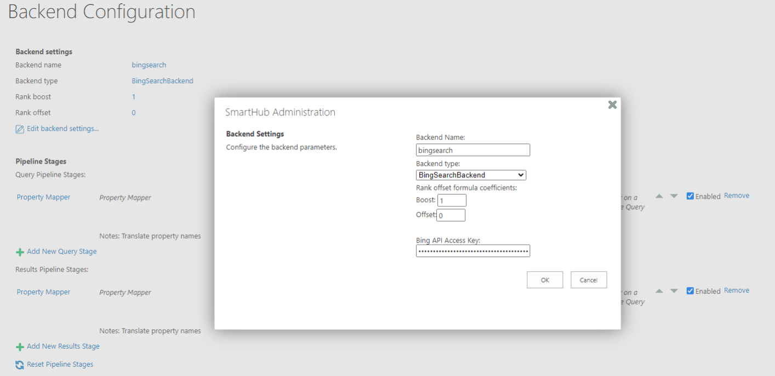Move query Property Mapper stage down arrow

pos(674,196)
